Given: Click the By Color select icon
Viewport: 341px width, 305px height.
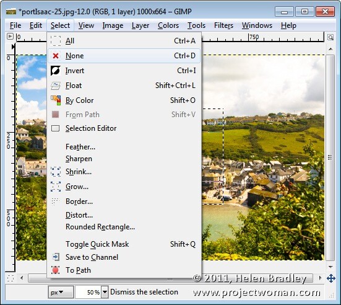Looking at the screenshot, I should point(56,100).
